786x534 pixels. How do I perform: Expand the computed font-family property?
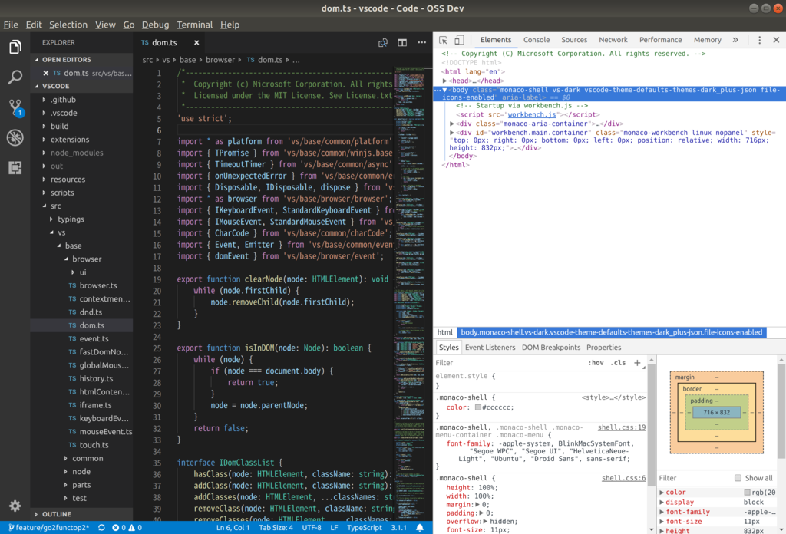(x=662, y=512)
